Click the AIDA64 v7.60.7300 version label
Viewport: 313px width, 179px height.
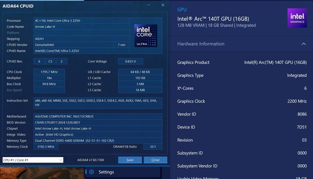pyautogui.click(x=91, y=160)
